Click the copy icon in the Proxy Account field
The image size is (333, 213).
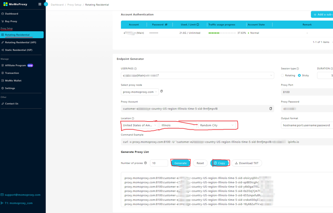point(271,108)
